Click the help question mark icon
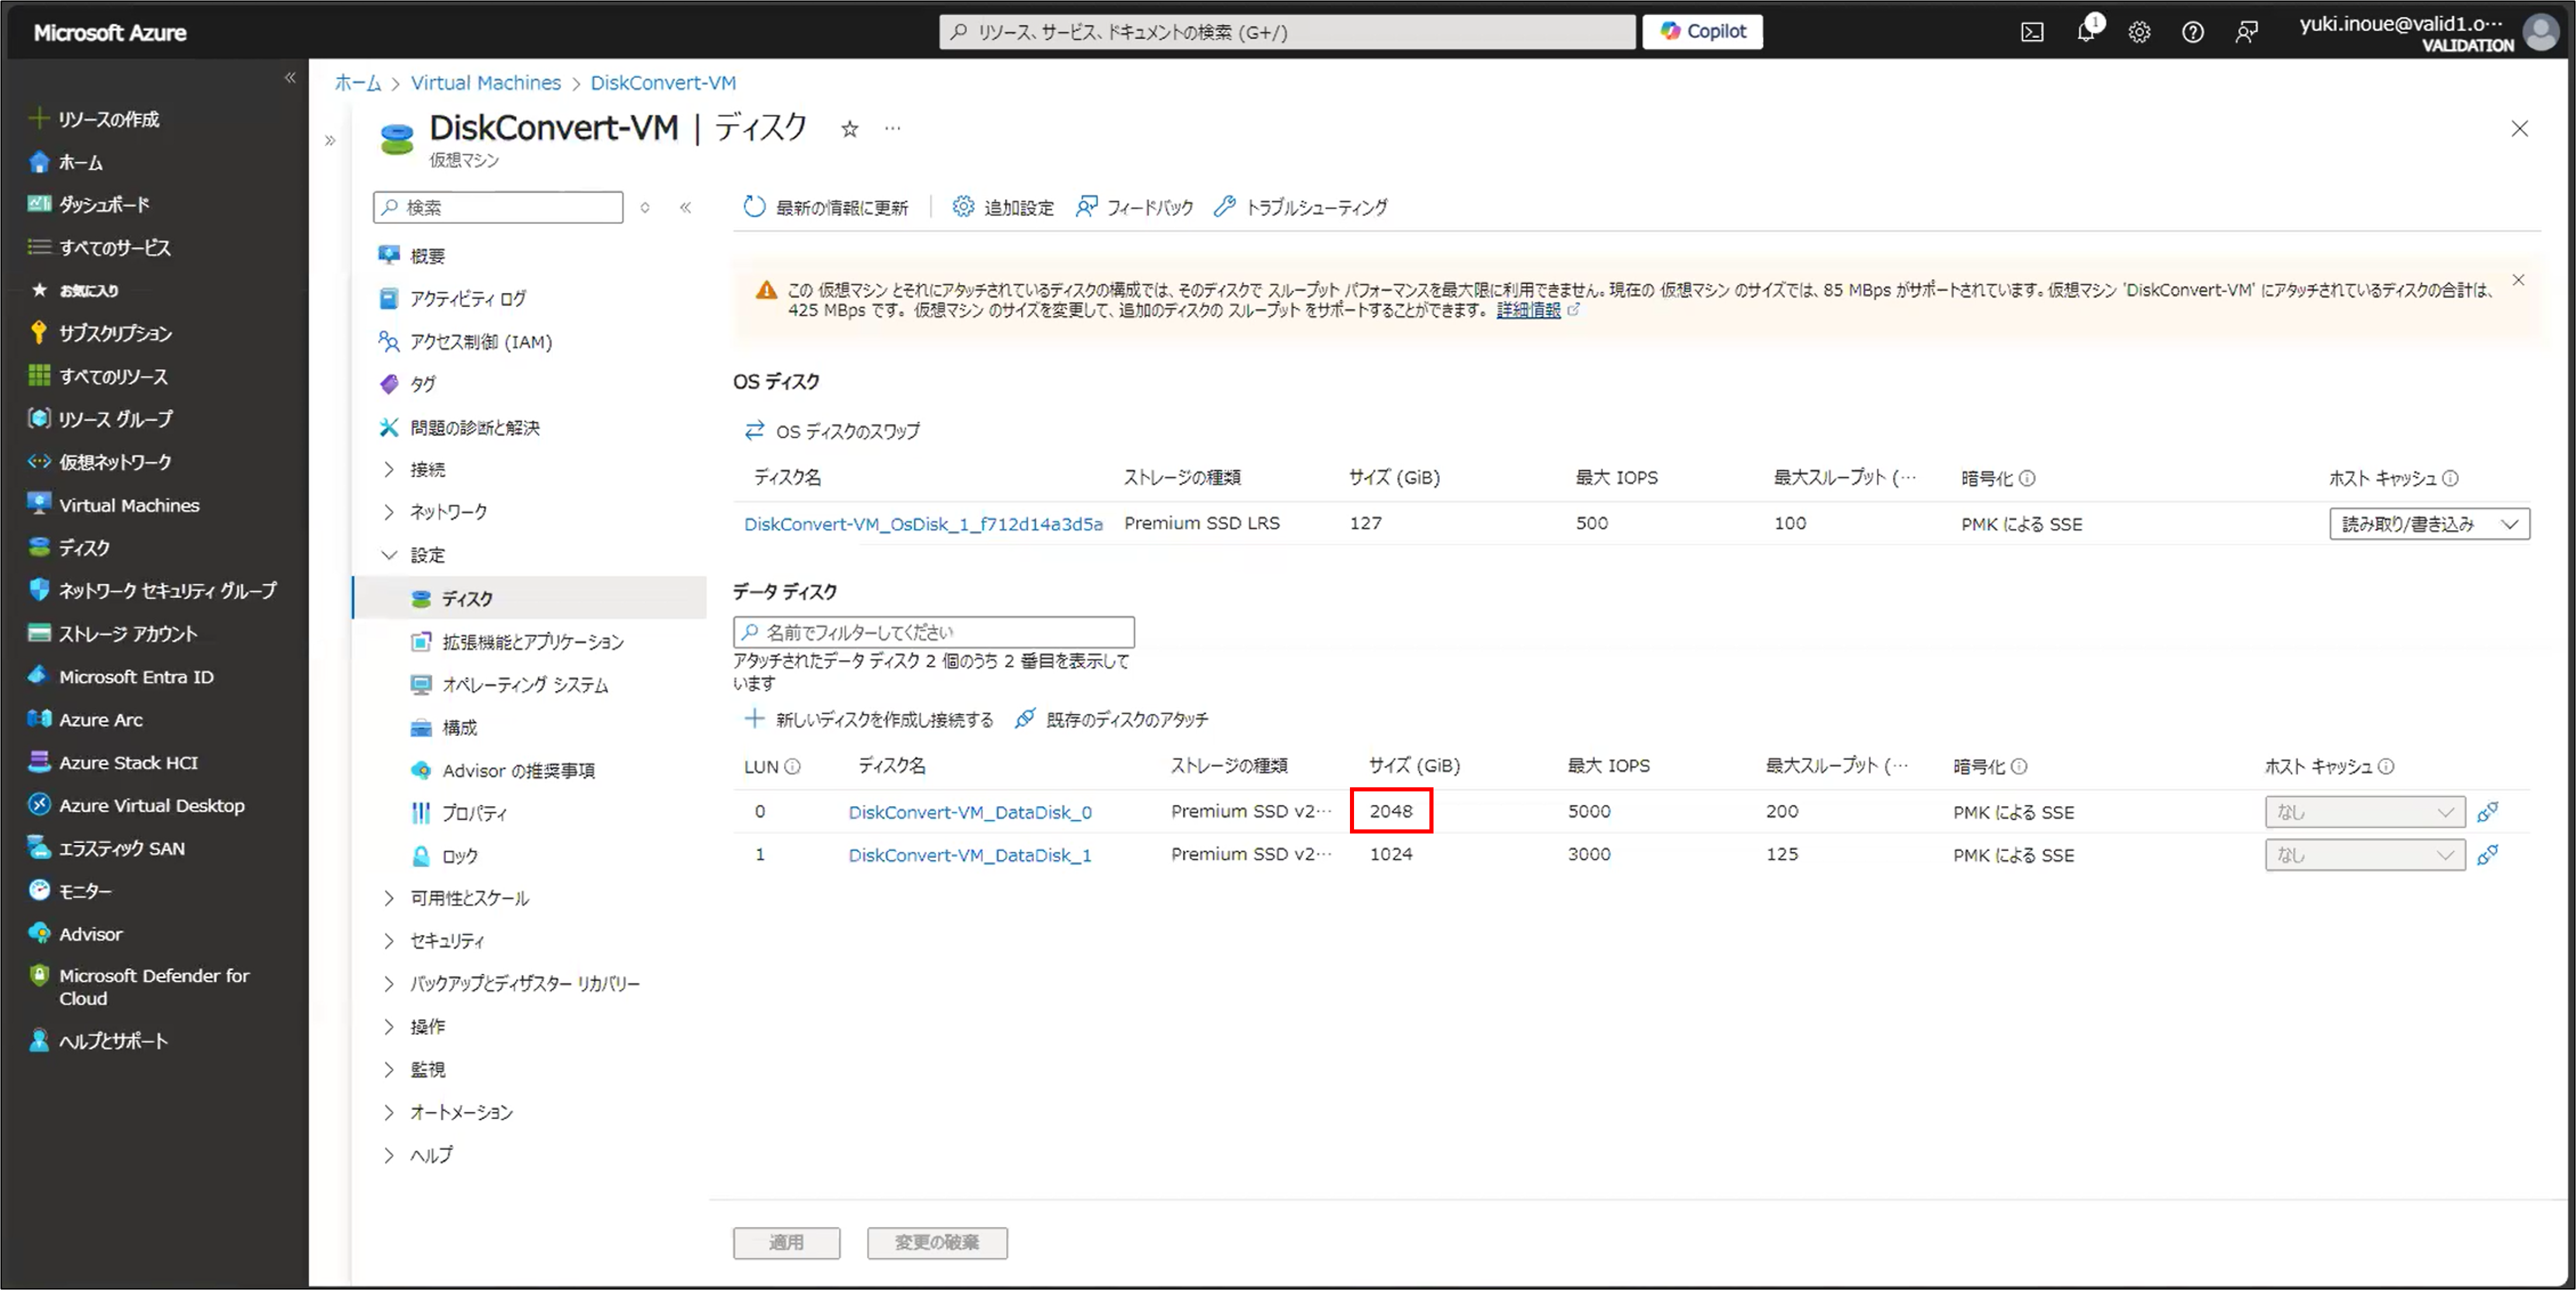 point(2193,32)
